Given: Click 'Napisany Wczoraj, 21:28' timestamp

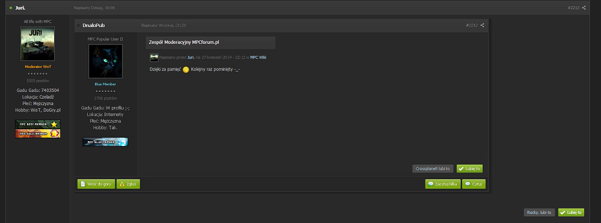Looking at the screenshot, I should pyautogui.click(x=163, y=25).
